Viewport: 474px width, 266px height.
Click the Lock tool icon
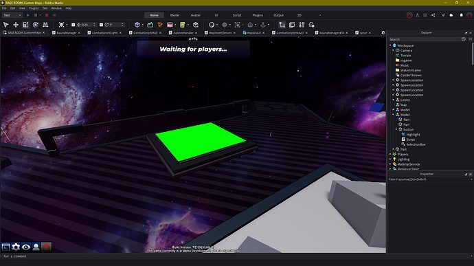250,25
